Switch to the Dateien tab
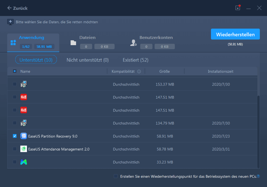The width and height of the screenshot is (267, 187). tap(92, 42)
